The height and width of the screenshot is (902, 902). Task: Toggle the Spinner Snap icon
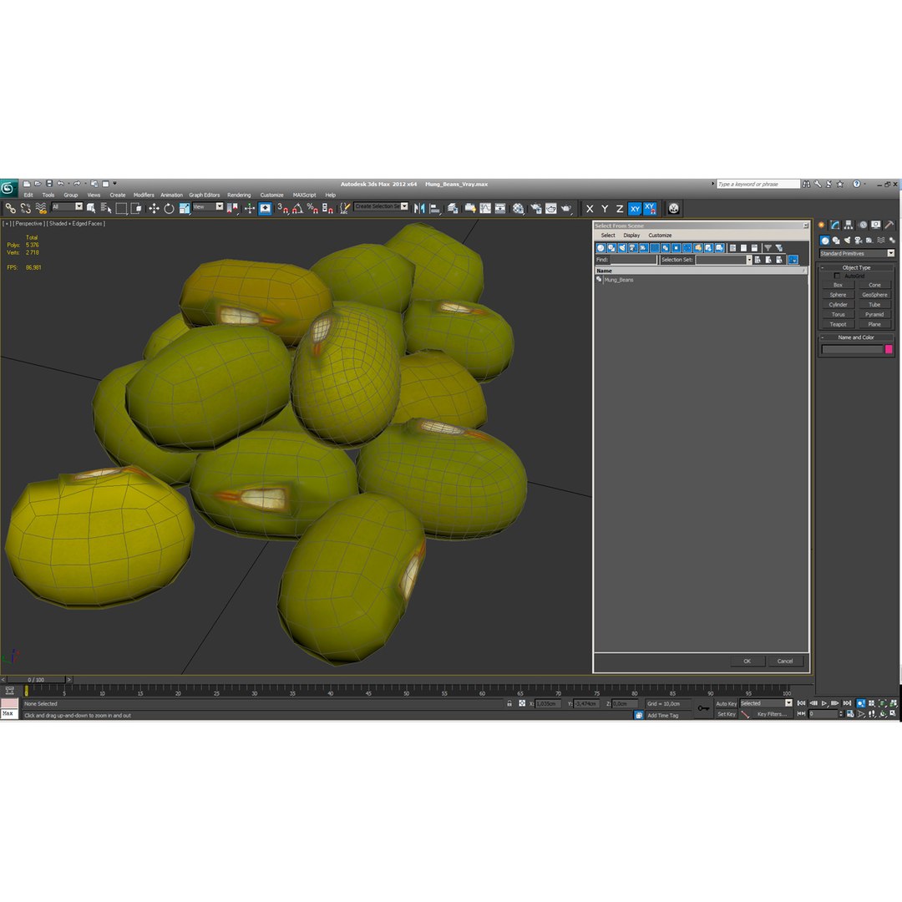click(327, 208)
